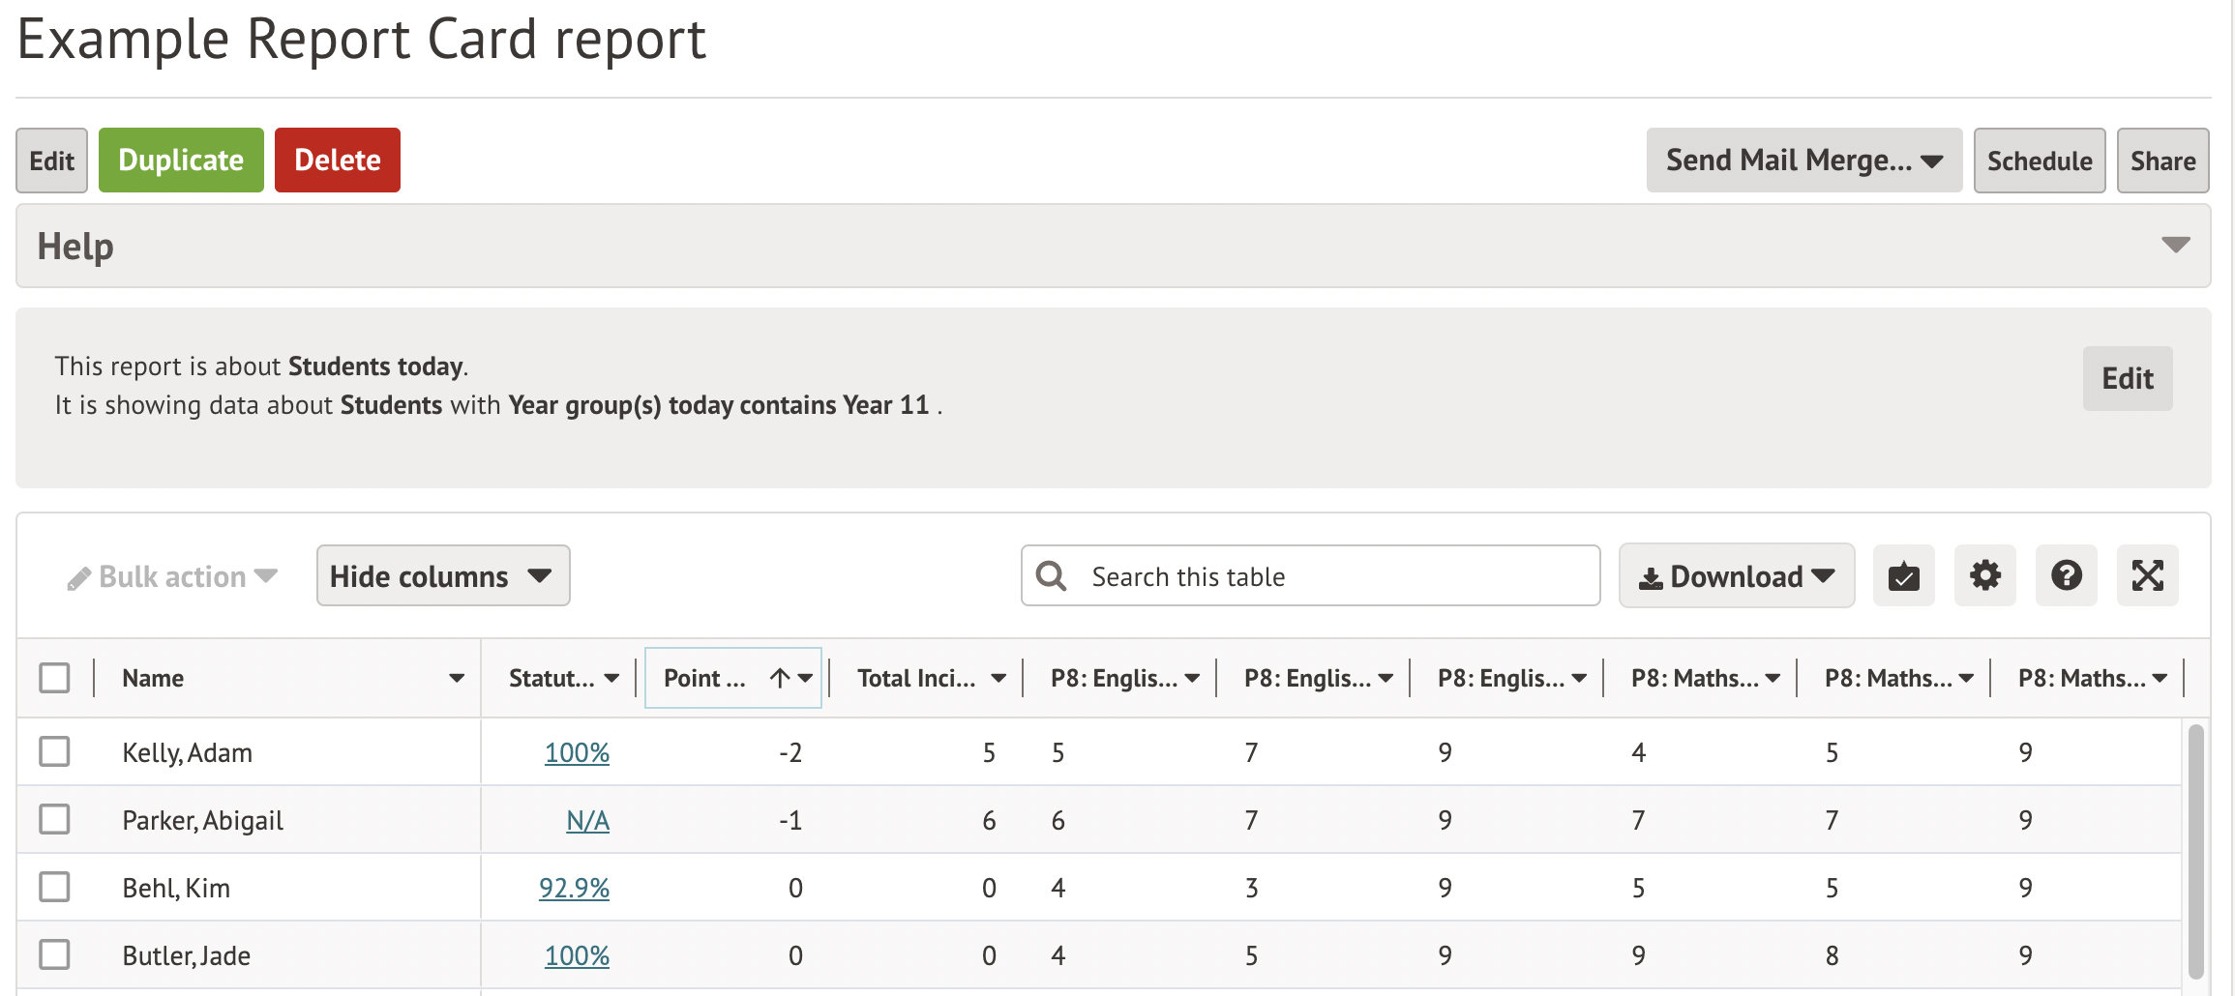Open Parker, Abigail's N/A attendance link
Viewport: 2235px width, 996px height.
point(587,820)
